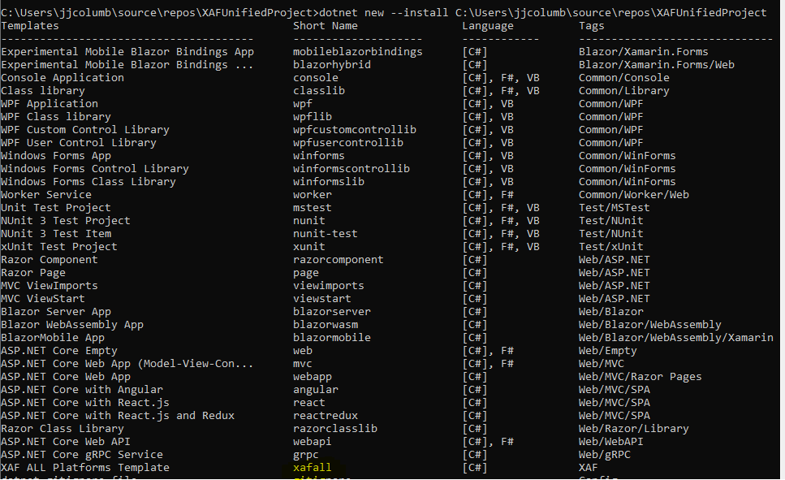
Task: Click the 'Web/Blazor/WebAssembly/Xamarin' tag
Action: (x=676, y=338)
